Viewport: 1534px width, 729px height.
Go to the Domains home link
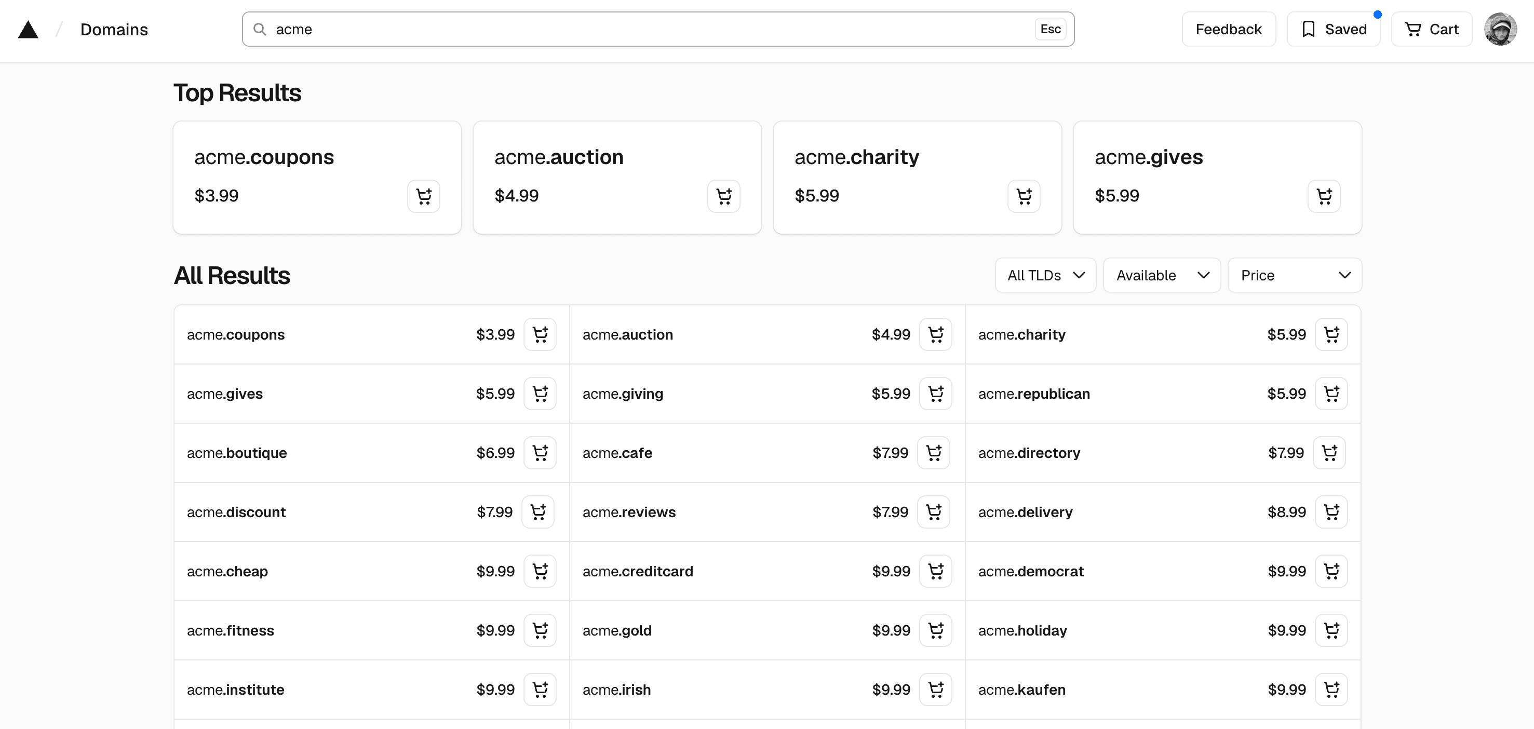tap(114, 29)
